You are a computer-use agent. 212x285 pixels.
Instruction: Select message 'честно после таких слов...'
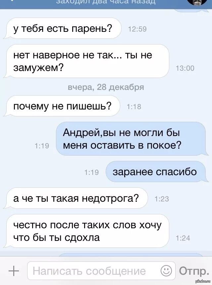(86, 231)
